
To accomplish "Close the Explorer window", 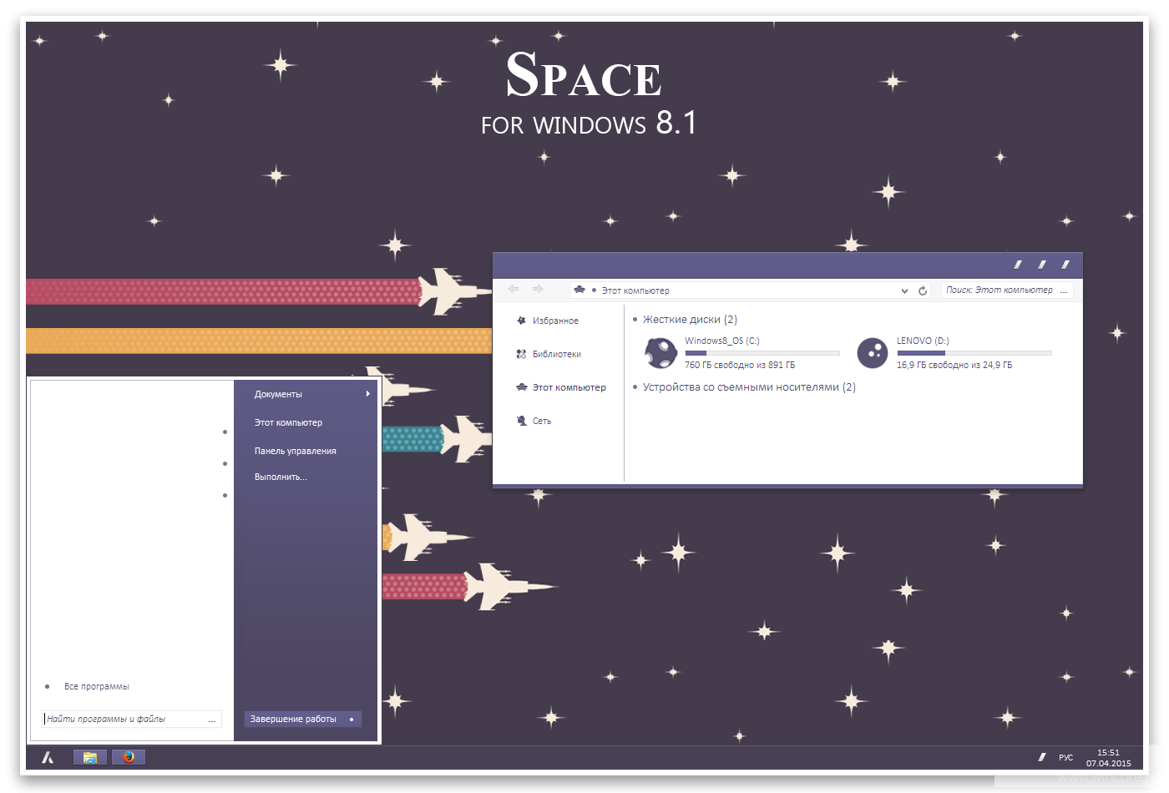I will click(x=1065, y=265).
